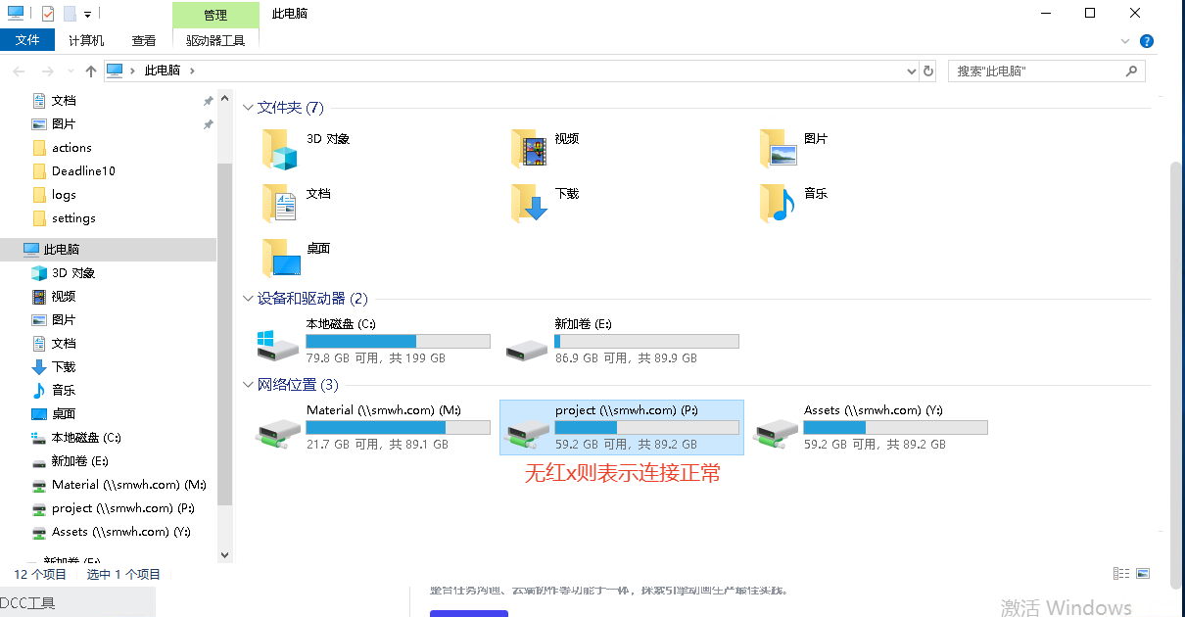Open the recent locations dropdown arrow
The width and height of the screenshot is (1185, 617).
coord(71,71)
